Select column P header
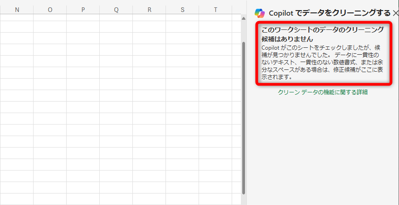Viewport: 399px width, 205px height. pyautogui.click(x=83, y=10)
